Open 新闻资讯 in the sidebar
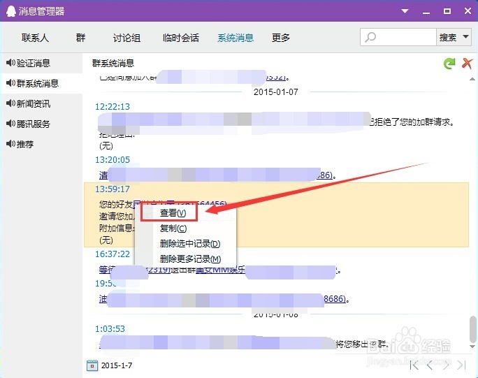 pos(41,103)
